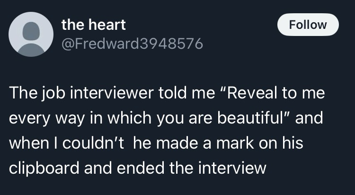The image size is (355, 195).
Task: Click the display name "the heart"
Action: [93, 25]
